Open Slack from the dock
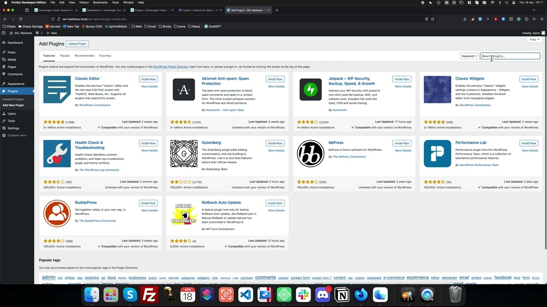This screenshot has height=307, width=547. 303,295
